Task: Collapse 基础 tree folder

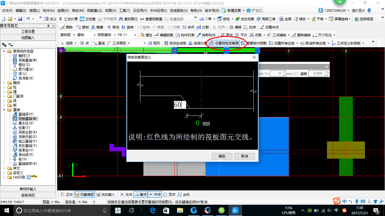Action: click(x=5, y=110)
